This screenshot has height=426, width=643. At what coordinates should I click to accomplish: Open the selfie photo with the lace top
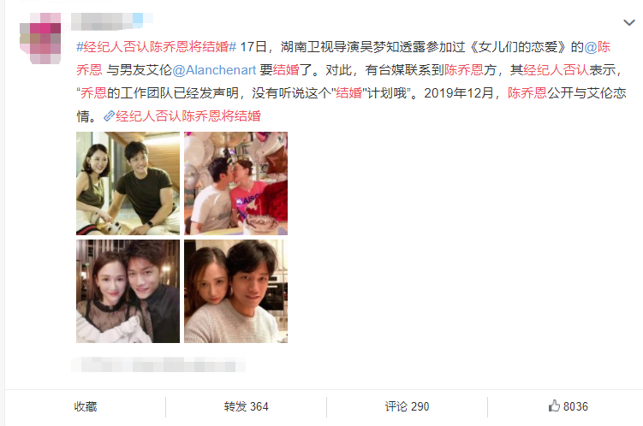[x=128, y=291]
